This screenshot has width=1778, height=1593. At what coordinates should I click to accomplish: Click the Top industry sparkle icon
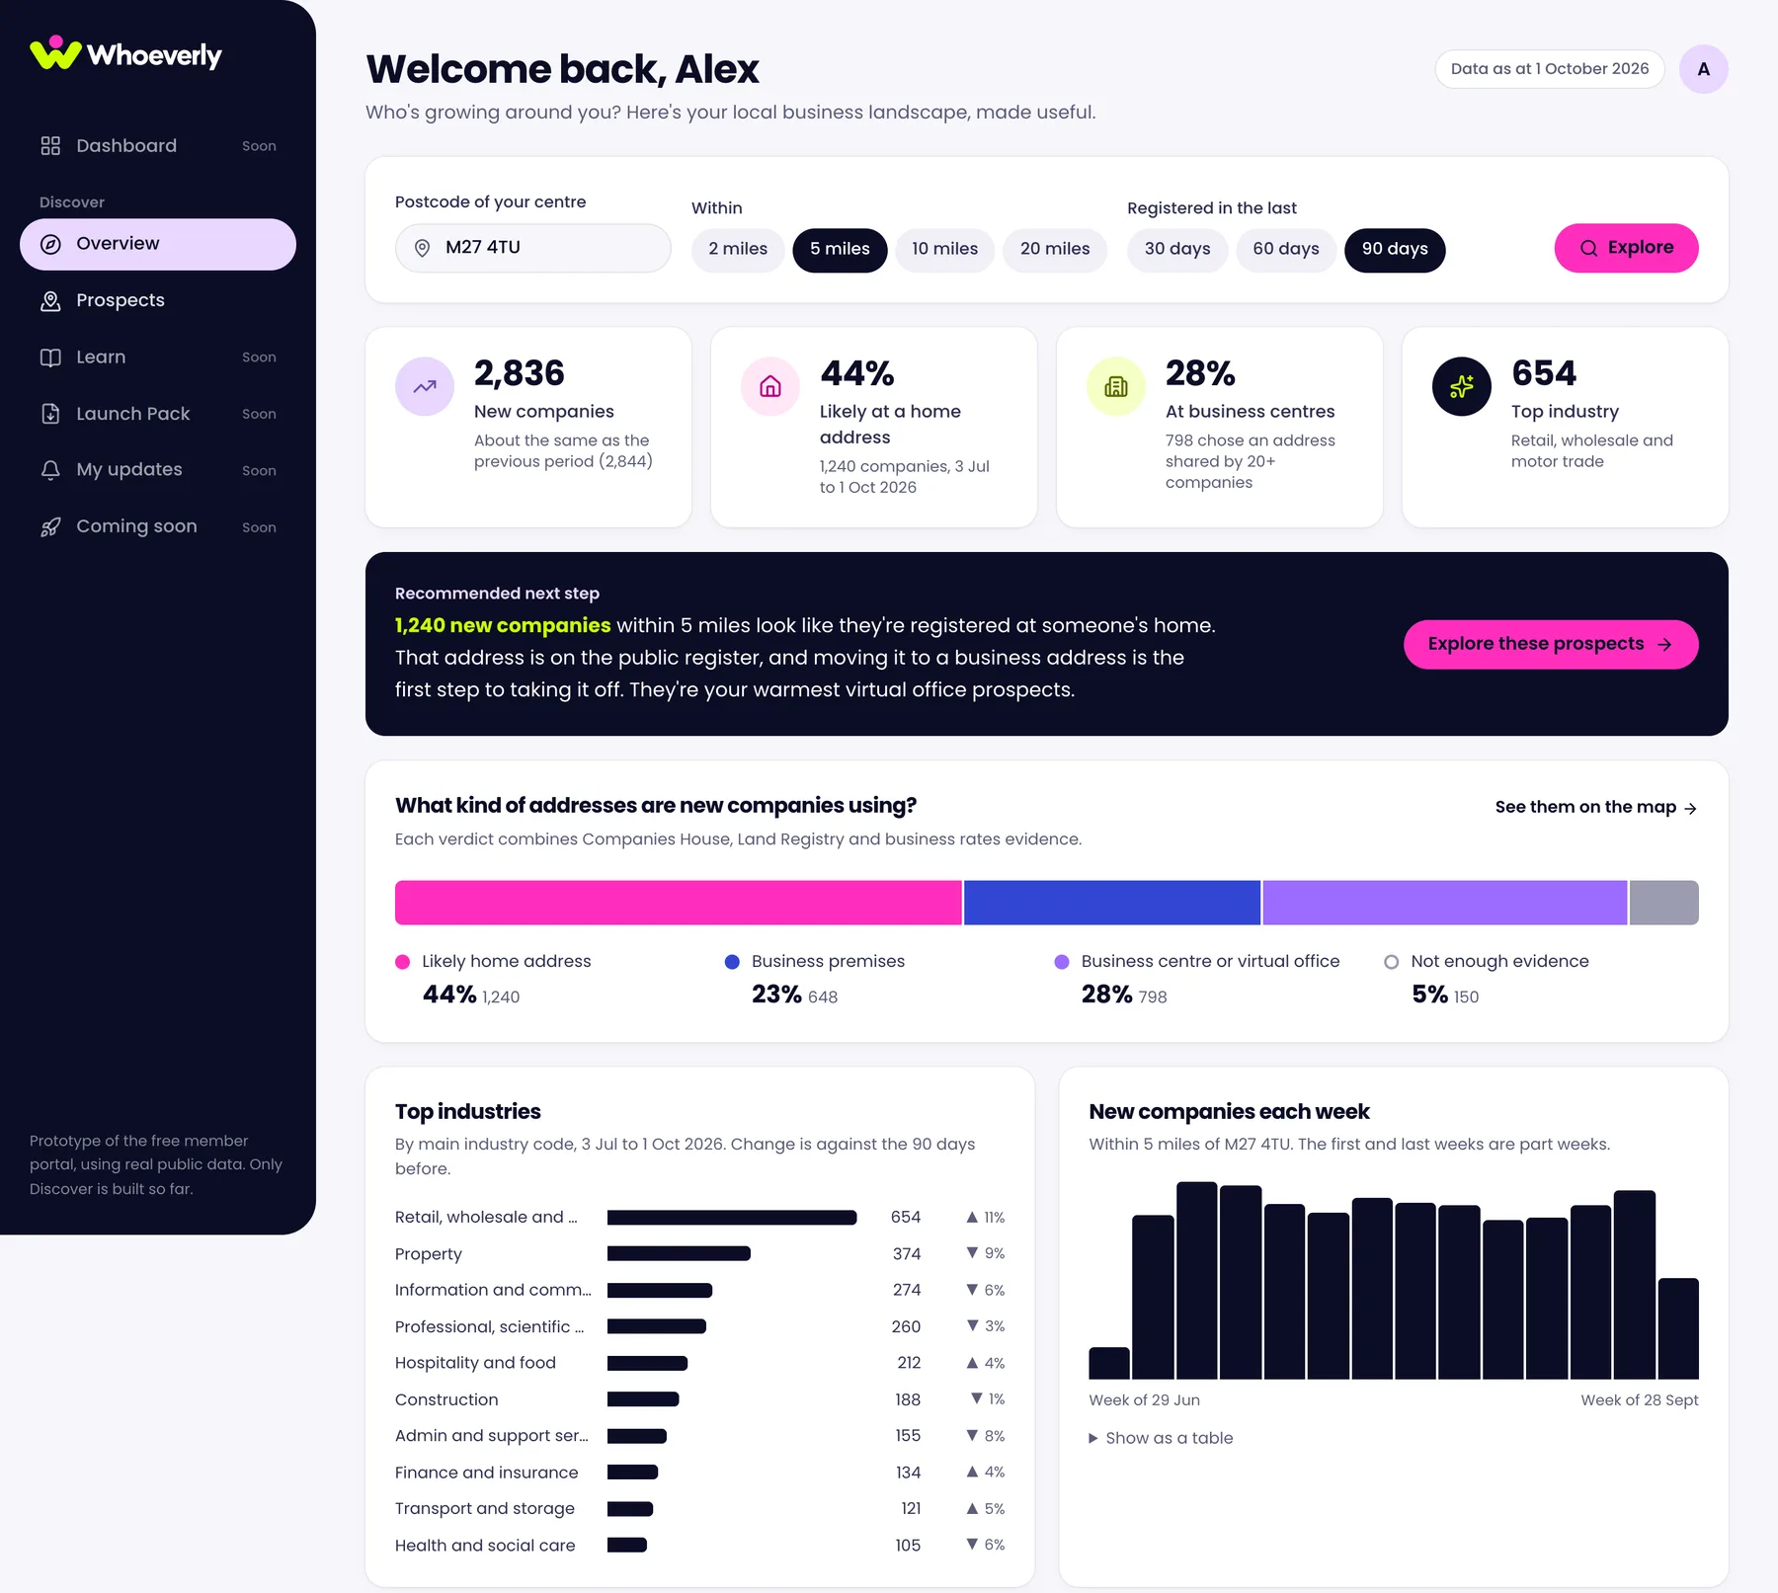[1462, 386]
